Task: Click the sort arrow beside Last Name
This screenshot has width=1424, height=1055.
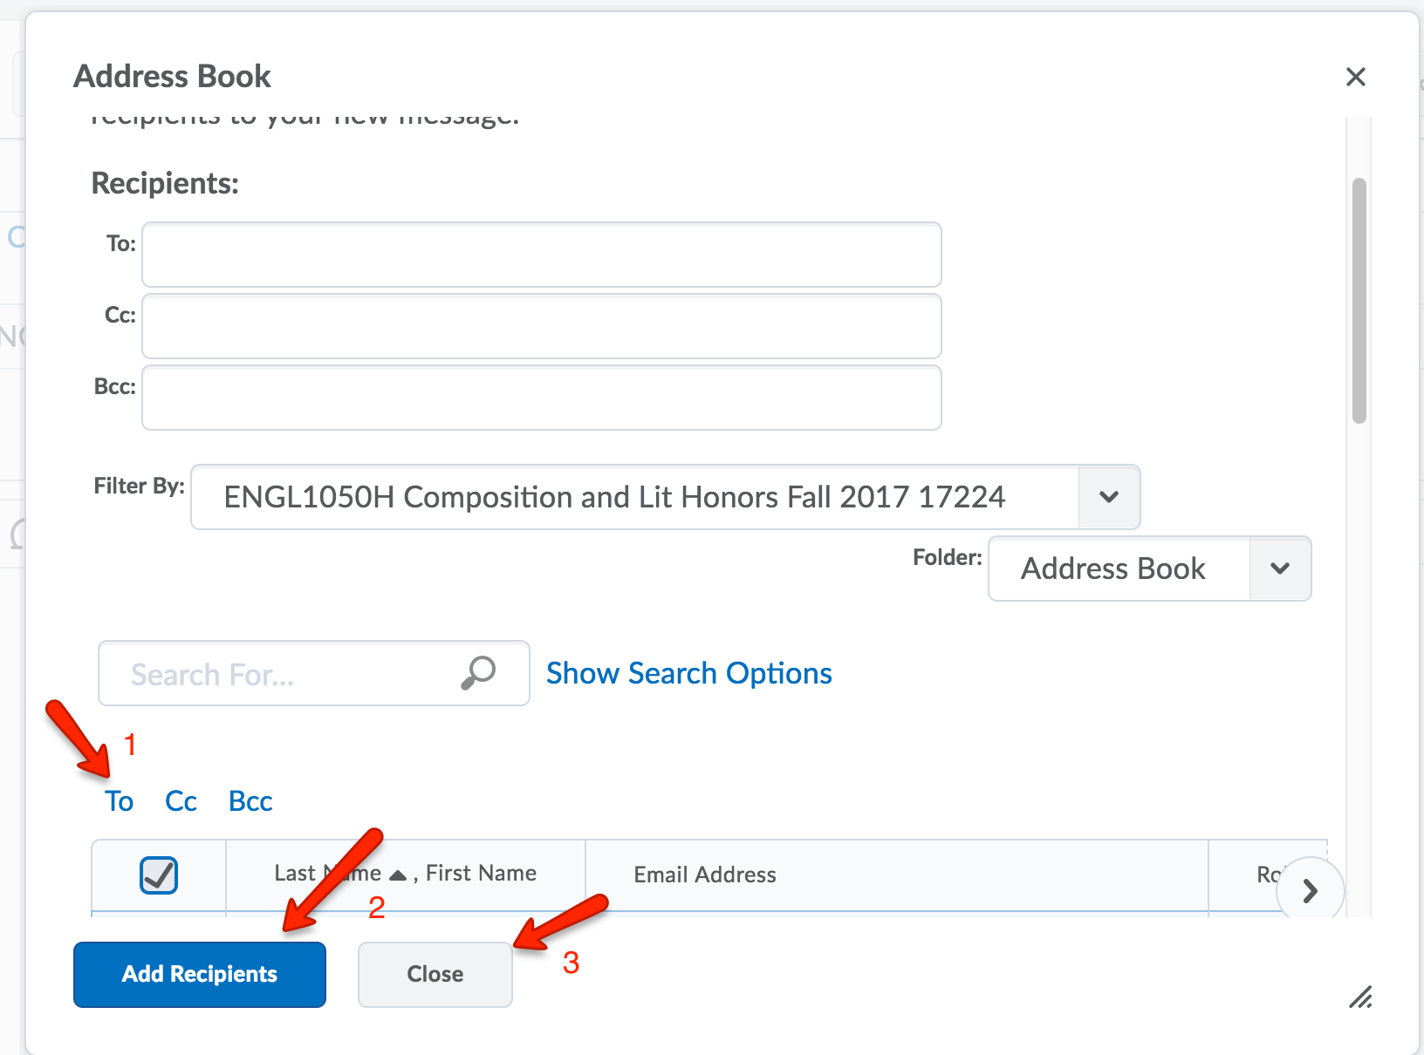Action: pyautogui.click(x=398, y=875)
